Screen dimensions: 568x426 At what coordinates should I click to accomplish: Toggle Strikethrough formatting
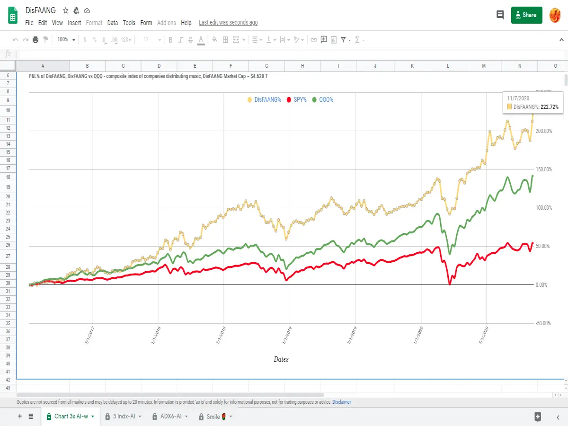coord(190,40)
